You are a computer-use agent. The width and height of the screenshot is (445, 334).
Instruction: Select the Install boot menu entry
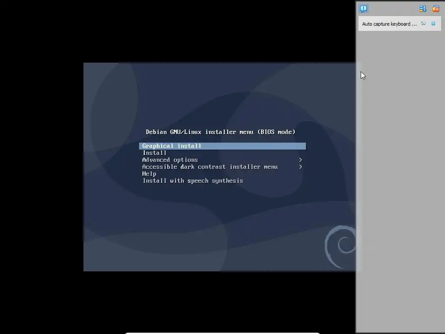point(222,153)
